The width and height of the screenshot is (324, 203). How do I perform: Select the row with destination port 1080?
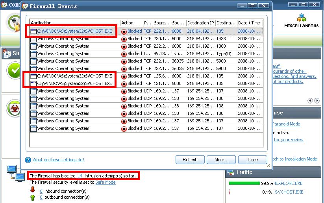click(146, 46)
